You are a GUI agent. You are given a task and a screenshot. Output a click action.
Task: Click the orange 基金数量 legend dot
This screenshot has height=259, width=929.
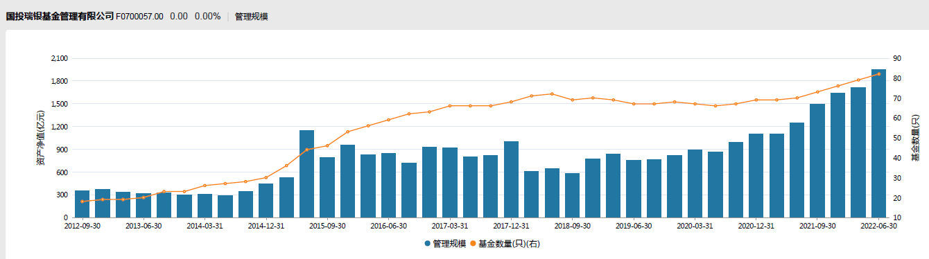pyautogui.click(x=473, y=244)
